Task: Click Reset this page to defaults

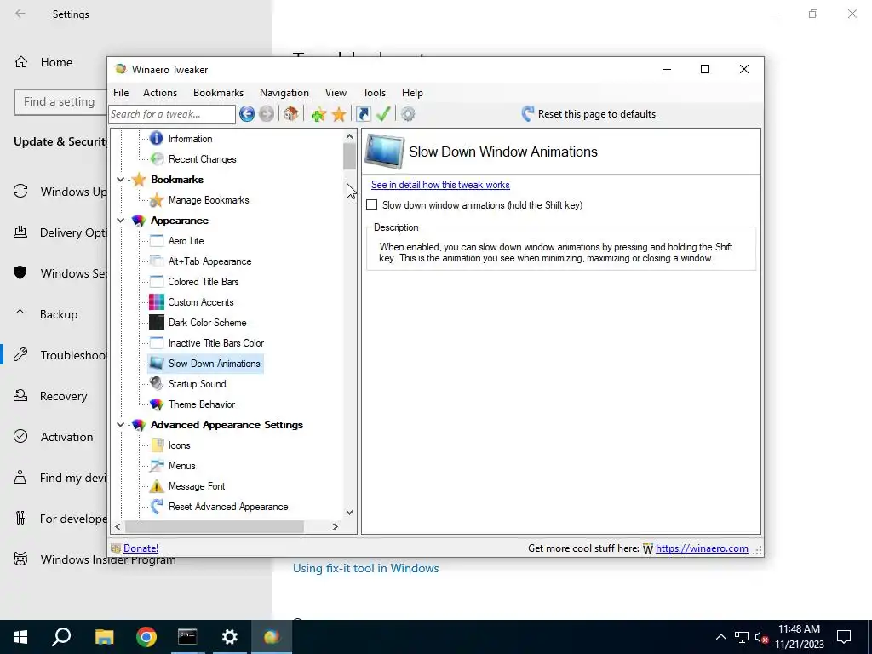Action: (x=588, y=114)
